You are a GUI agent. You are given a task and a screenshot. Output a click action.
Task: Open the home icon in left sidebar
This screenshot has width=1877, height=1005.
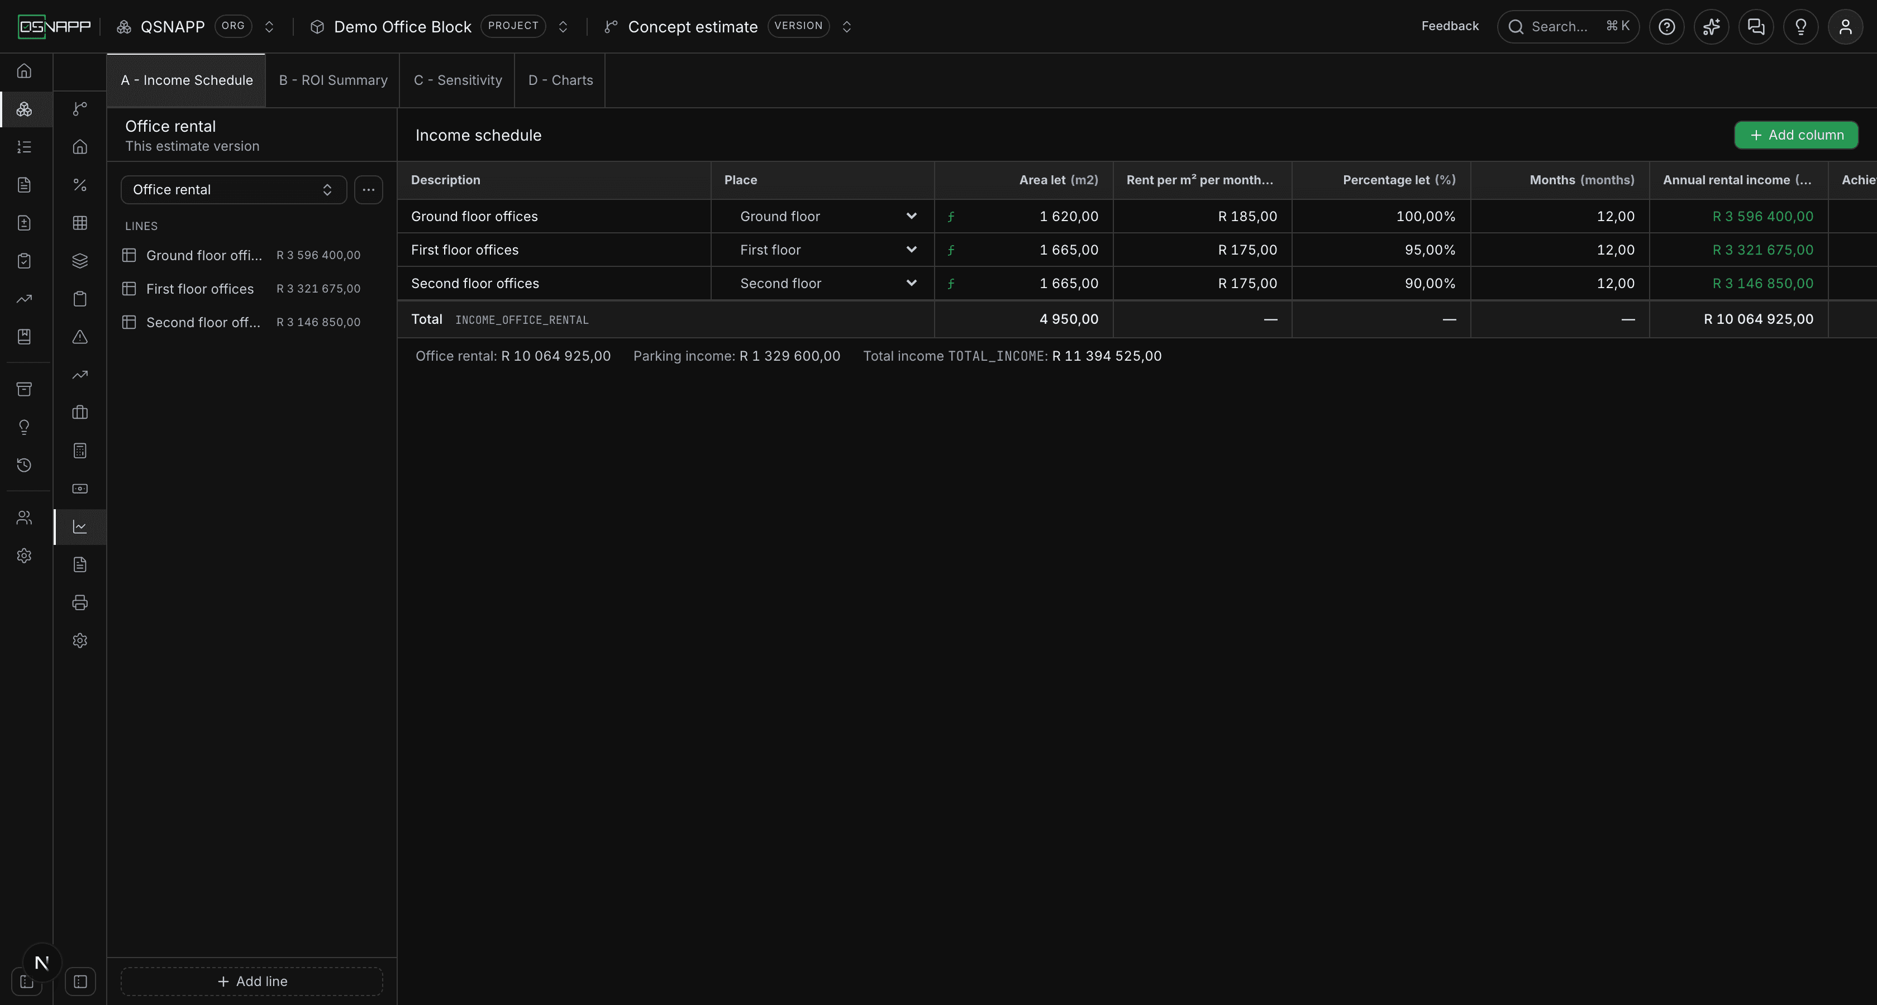[x=24, y=71]
